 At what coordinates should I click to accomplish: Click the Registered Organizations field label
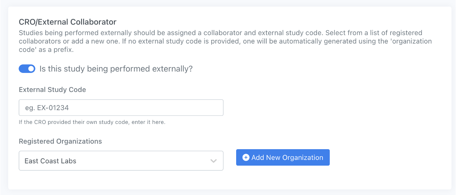(60, 141)
